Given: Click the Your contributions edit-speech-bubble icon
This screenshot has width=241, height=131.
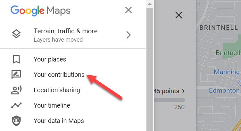Looking at the screenshot, I should coord(16,75).
